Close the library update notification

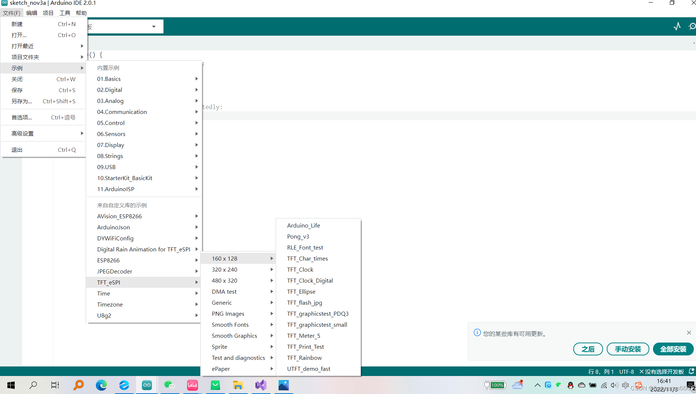point(689,333)
